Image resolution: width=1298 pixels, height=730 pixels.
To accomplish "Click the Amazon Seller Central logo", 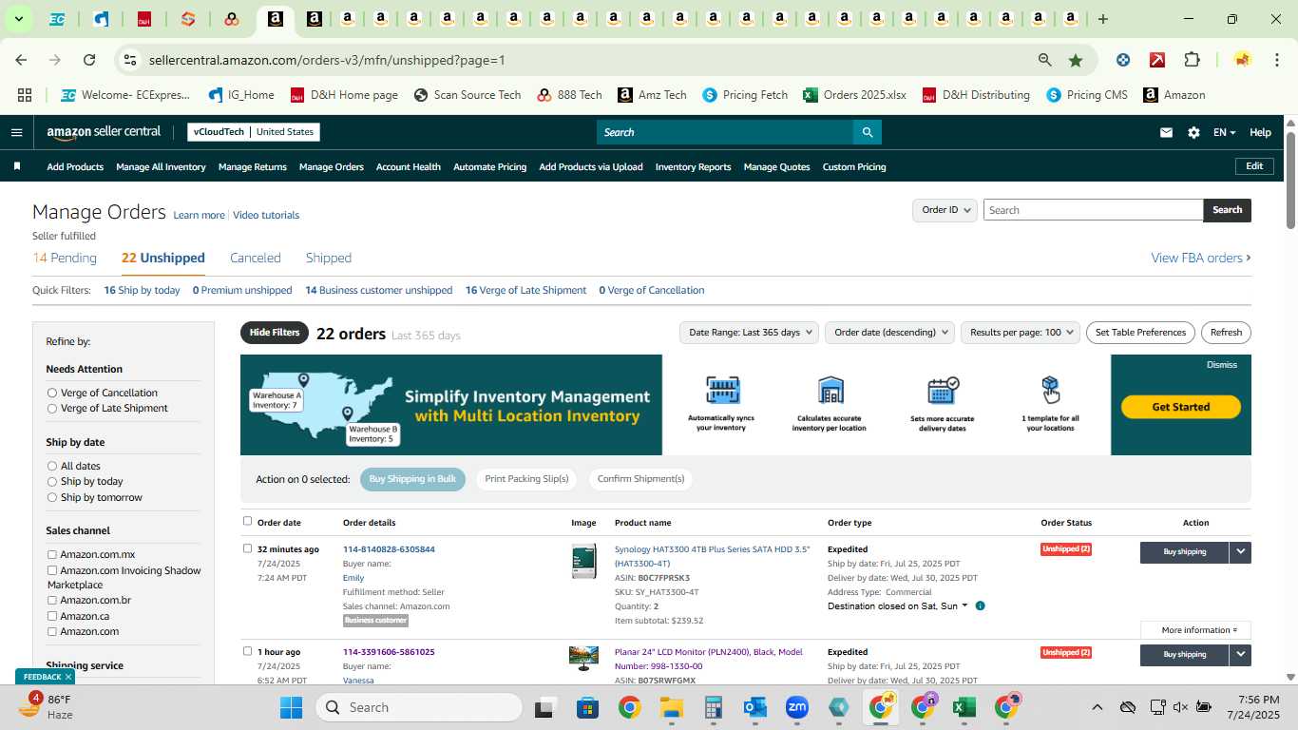I will [x=104, y=132].
